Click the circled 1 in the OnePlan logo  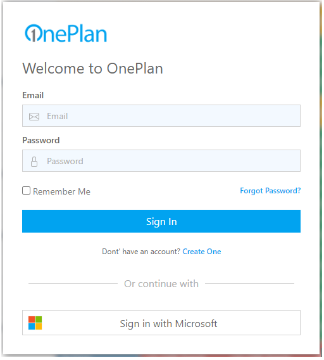point(33,34)
